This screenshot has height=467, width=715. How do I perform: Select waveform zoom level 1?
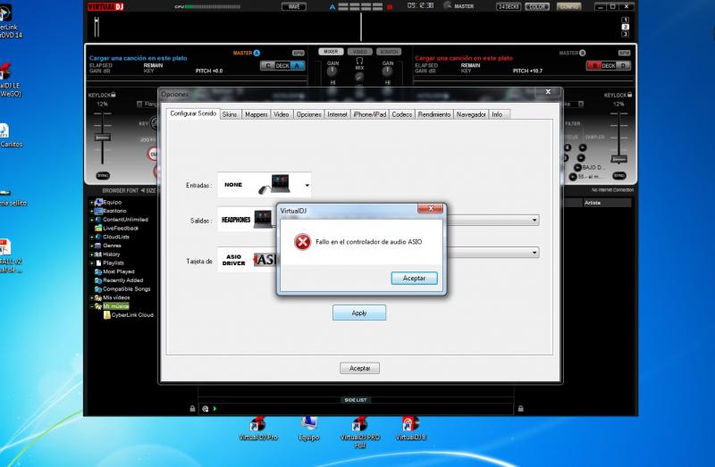click(x=625, y=20)
